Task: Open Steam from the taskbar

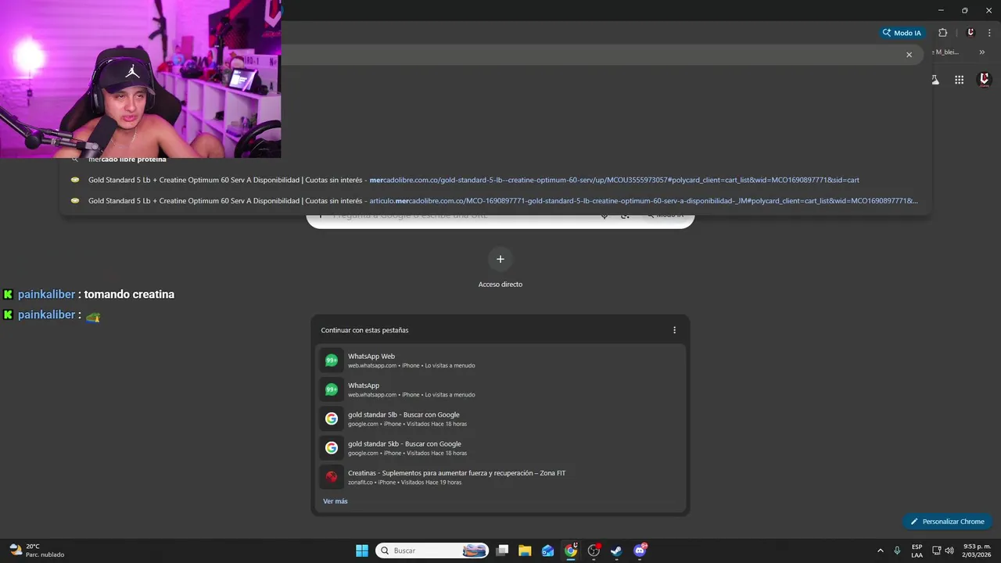Action: (x=616, y=550)
